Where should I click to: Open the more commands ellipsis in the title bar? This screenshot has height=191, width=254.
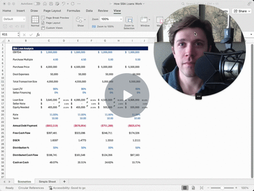(x=79, y=4)
